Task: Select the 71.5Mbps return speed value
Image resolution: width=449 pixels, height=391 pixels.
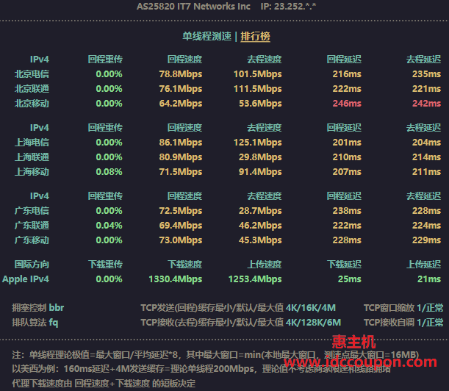Action: [181, 172]
